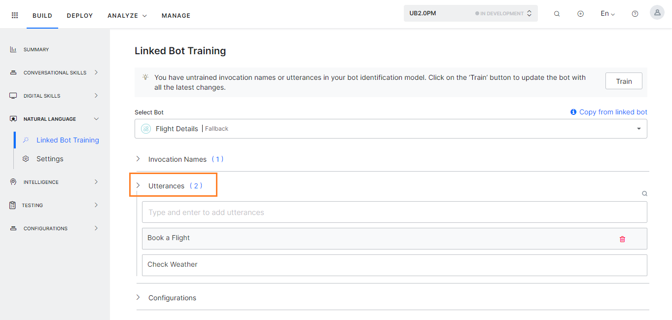
Task: Open the MANAGE menu
Action: coord(176,15)
